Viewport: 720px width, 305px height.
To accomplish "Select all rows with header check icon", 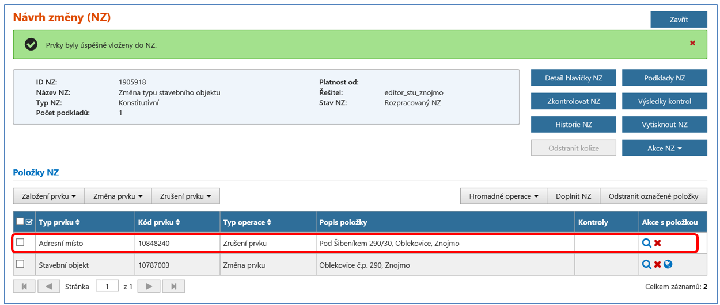I will click(29, 222).
